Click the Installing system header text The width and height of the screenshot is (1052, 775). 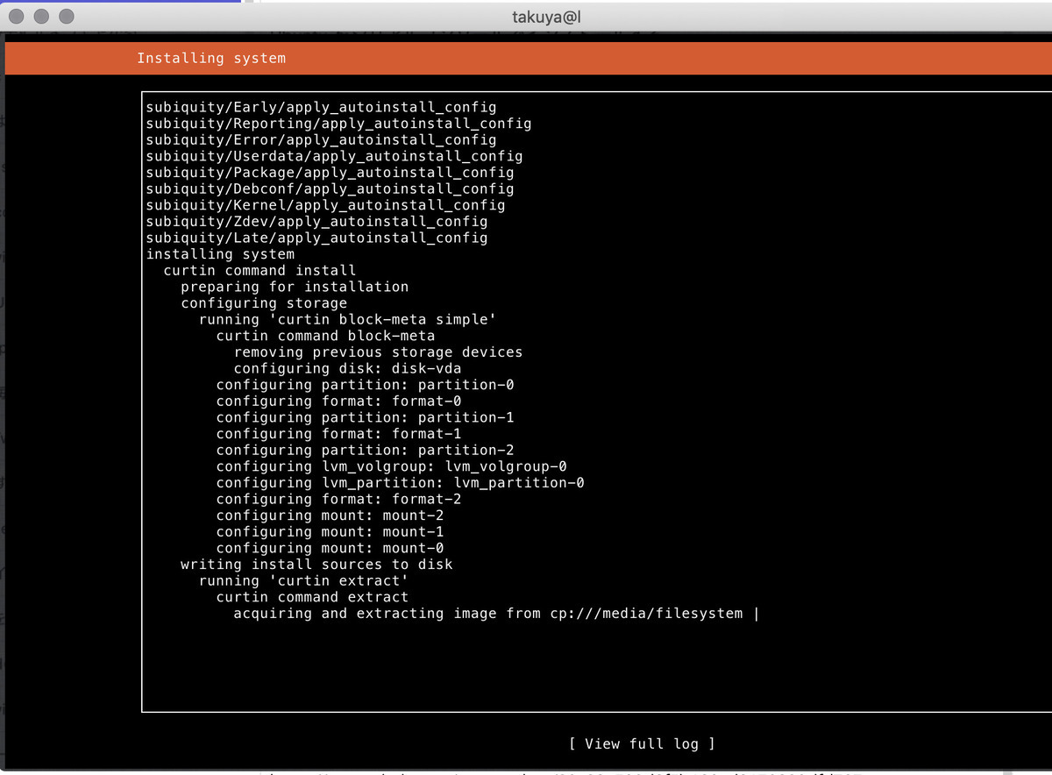(211, 58)
